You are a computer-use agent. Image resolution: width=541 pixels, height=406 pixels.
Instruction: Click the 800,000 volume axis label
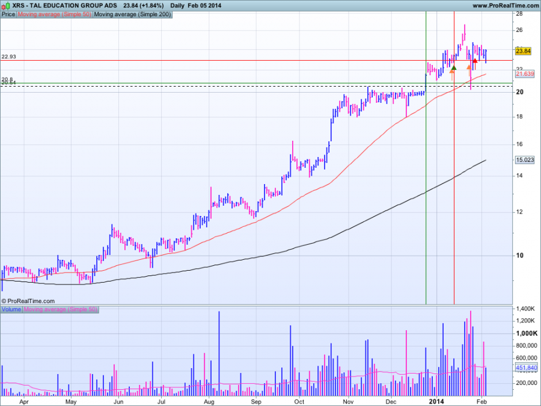point(527,346)
